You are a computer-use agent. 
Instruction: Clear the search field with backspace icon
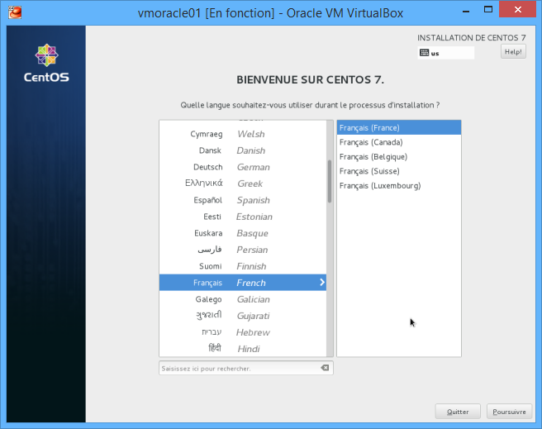tap(325, 368)
